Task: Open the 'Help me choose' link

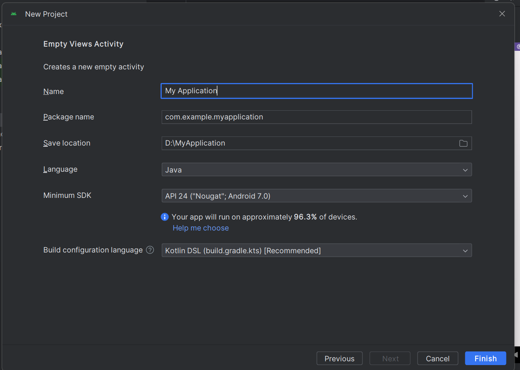Action: coord(201,228)
